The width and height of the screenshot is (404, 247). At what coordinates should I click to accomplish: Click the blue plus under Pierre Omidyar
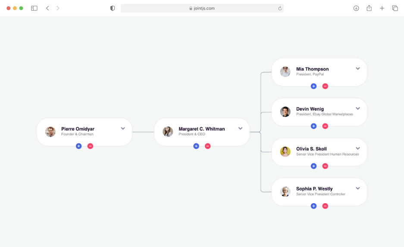point(78,146)
